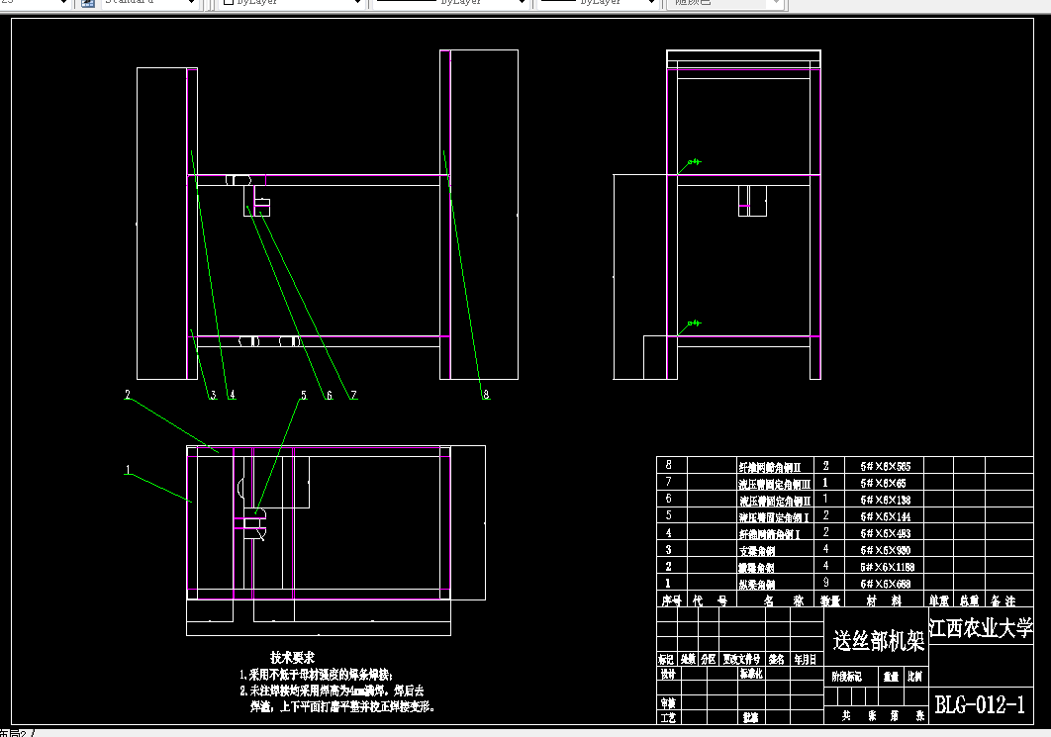
Task: Select the 年月日 cell in title block
Action: pos(805,659)
